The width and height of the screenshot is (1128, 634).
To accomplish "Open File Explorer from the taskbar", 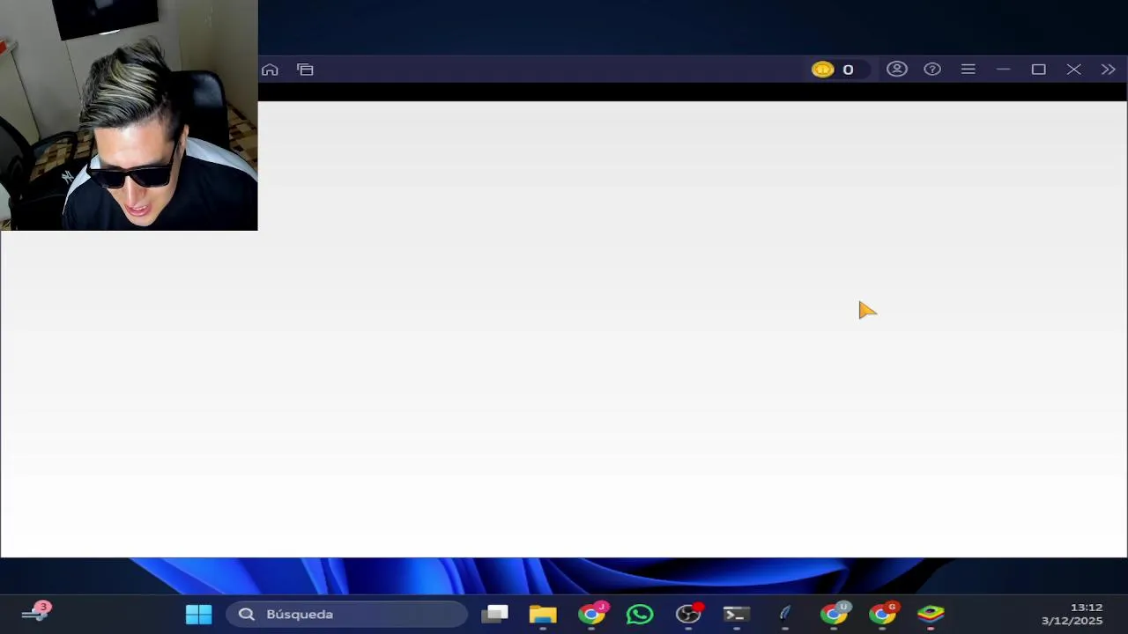I will (x=543, y=614).
